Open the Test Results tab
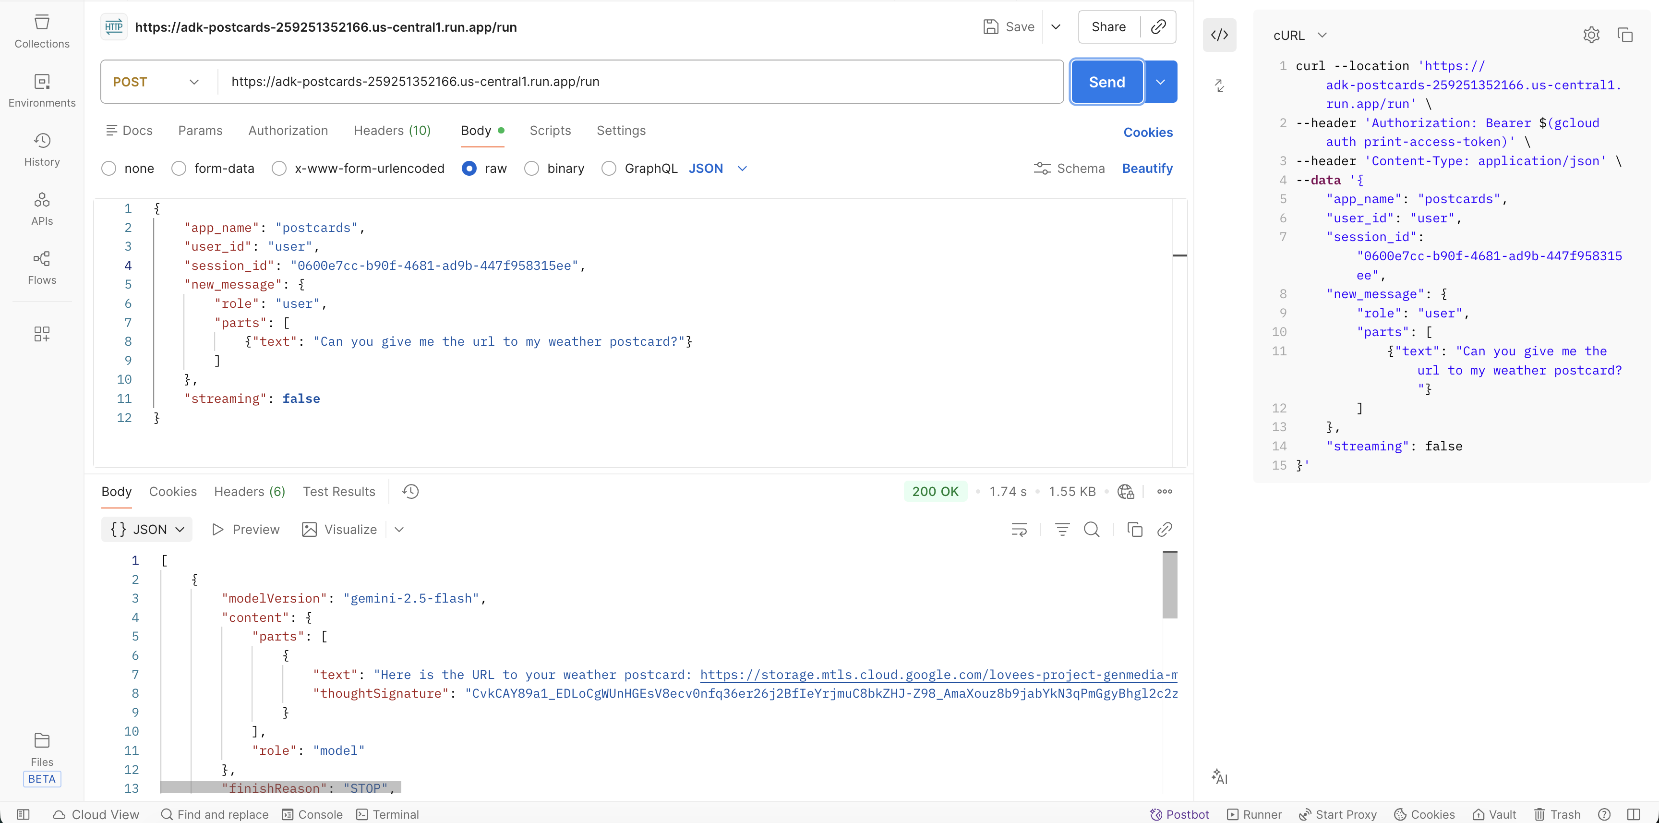1659x823 pixels. click(339, 491)
